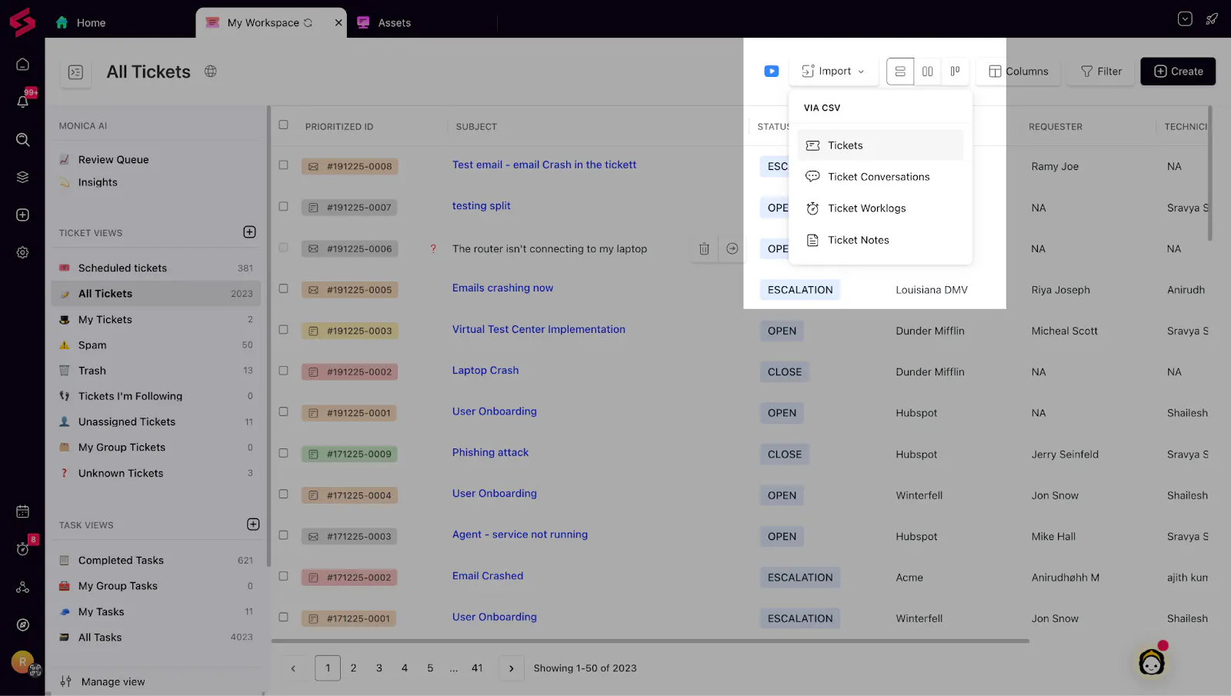Switch to the Assets tab

point(394,23)
